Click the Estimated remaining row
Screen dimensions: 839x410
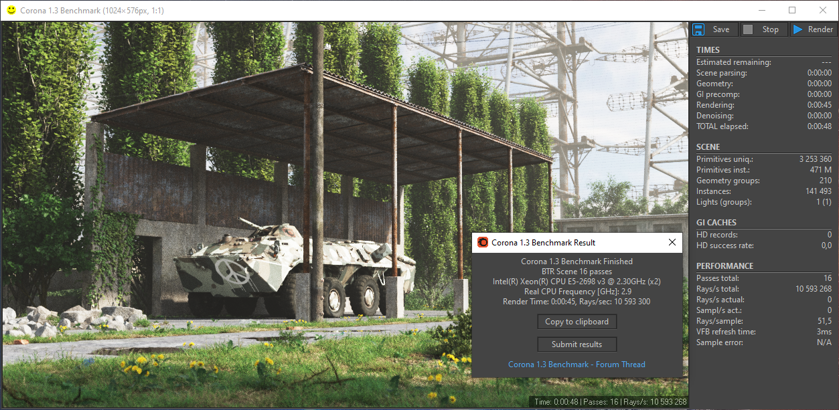coord(764,62)
